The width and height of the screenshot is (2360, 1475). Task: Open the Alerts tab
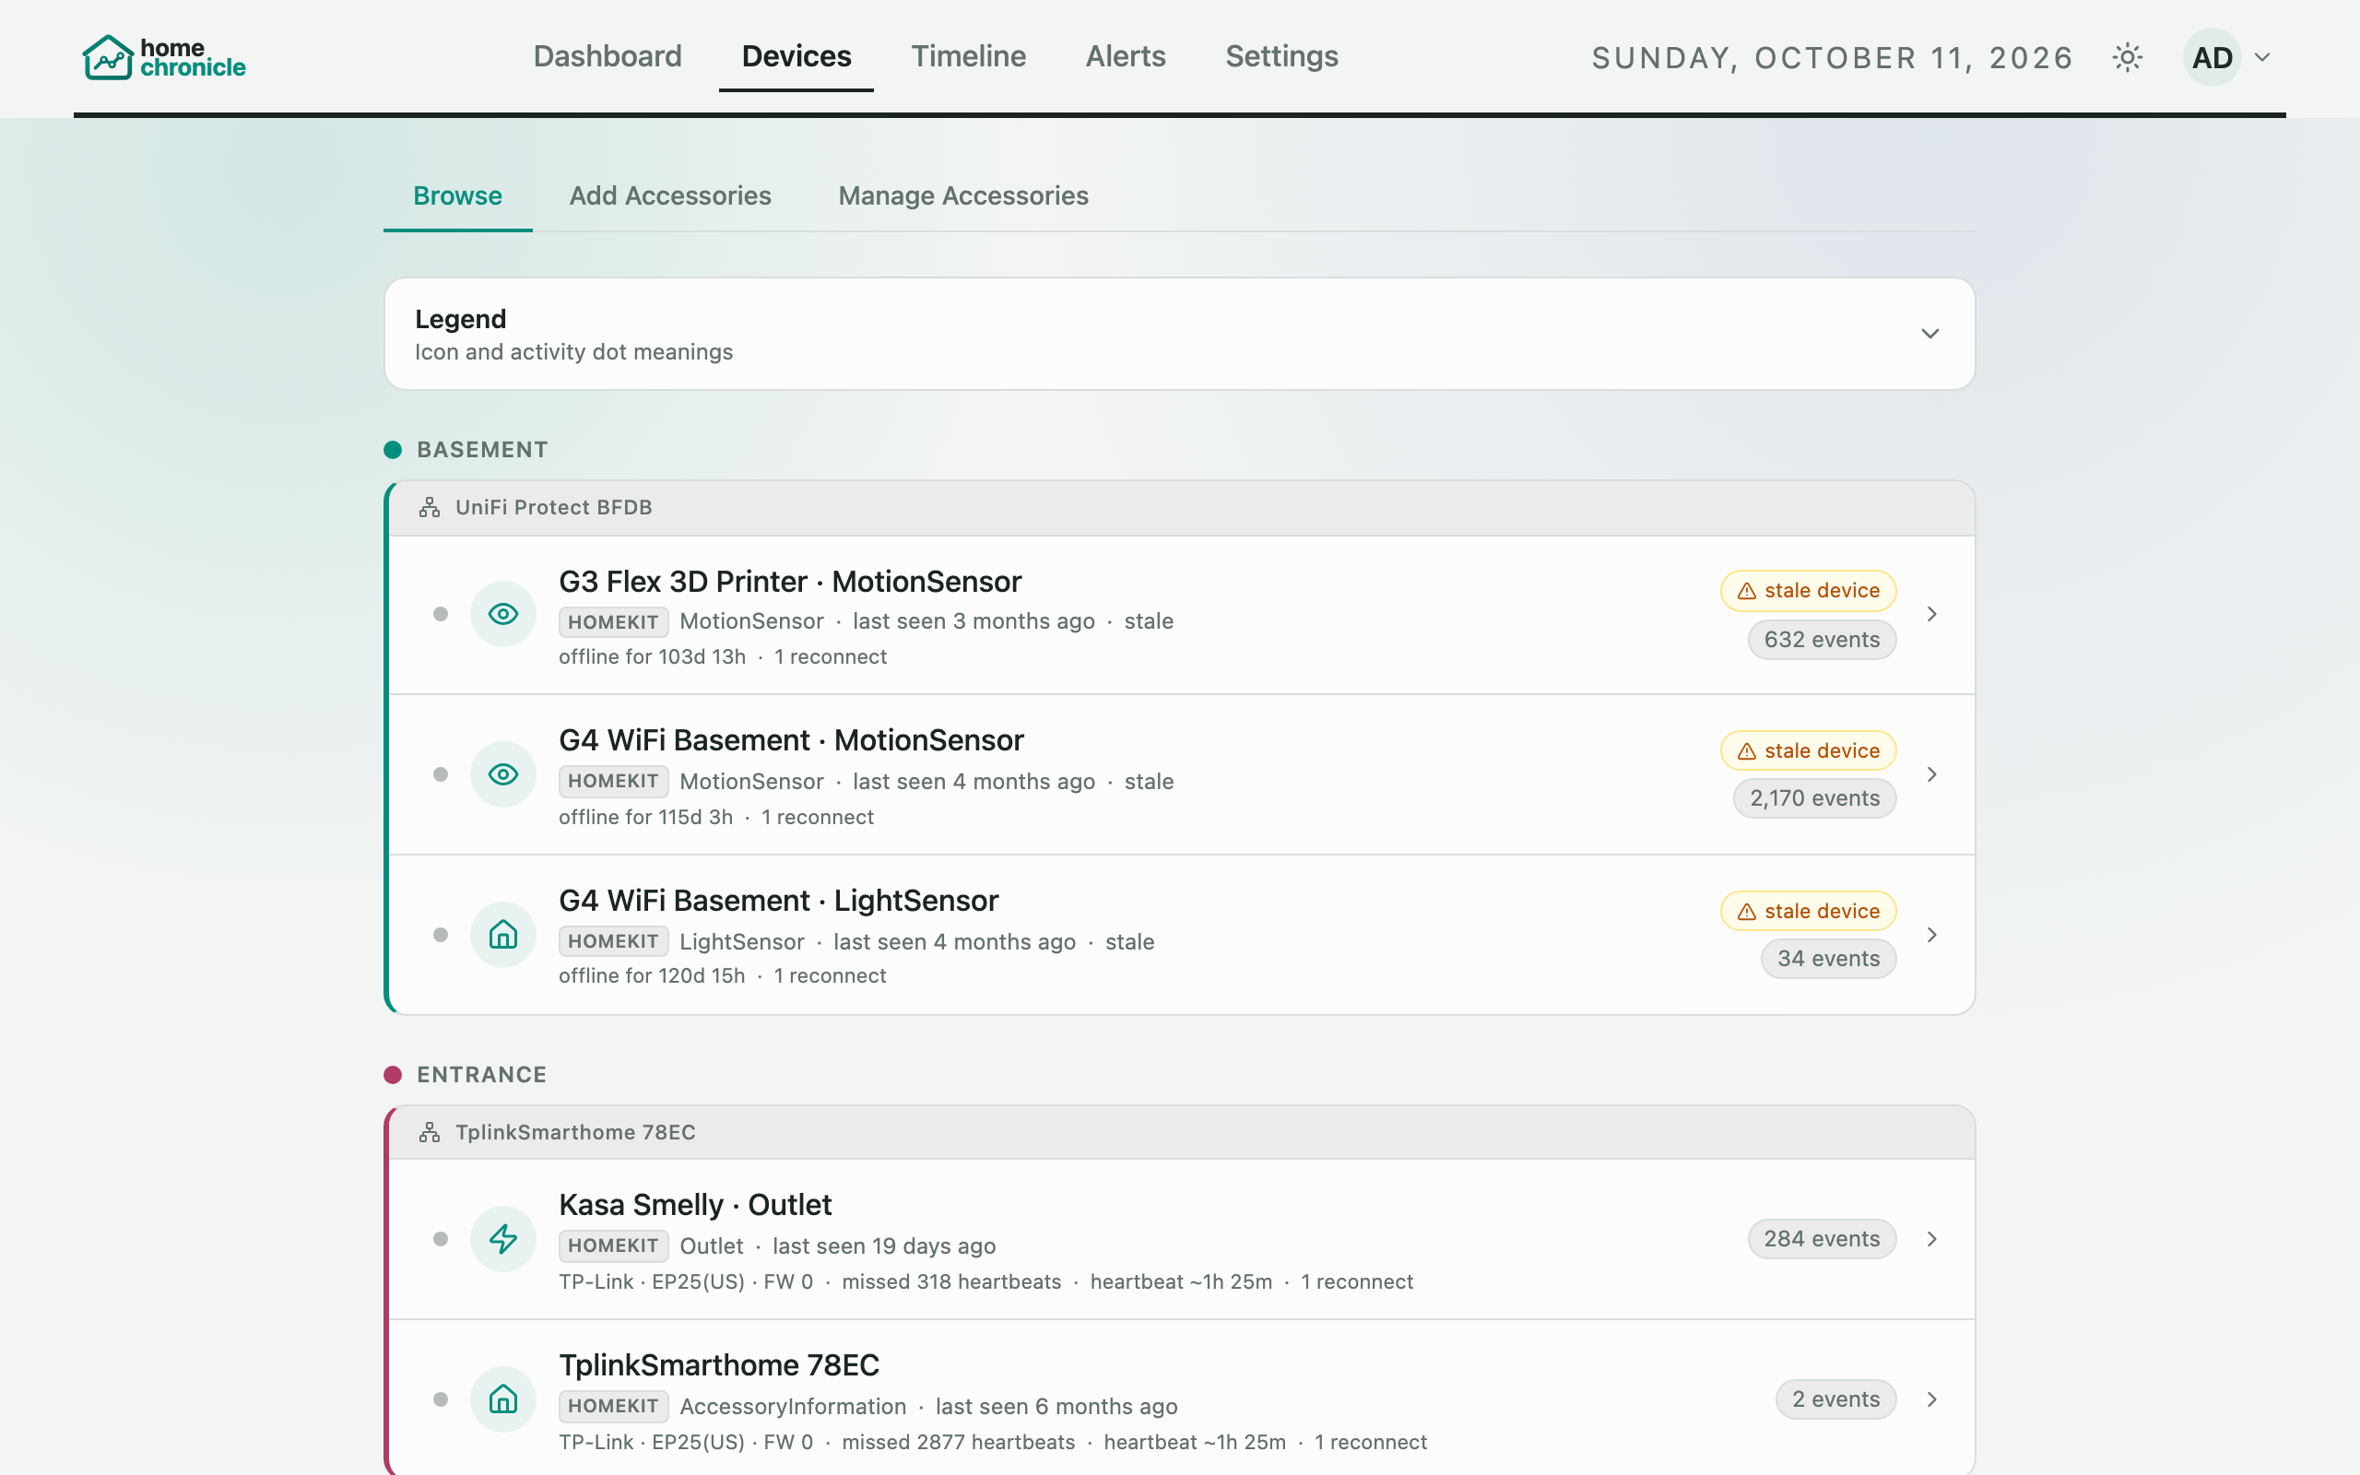pos(1126,56)
